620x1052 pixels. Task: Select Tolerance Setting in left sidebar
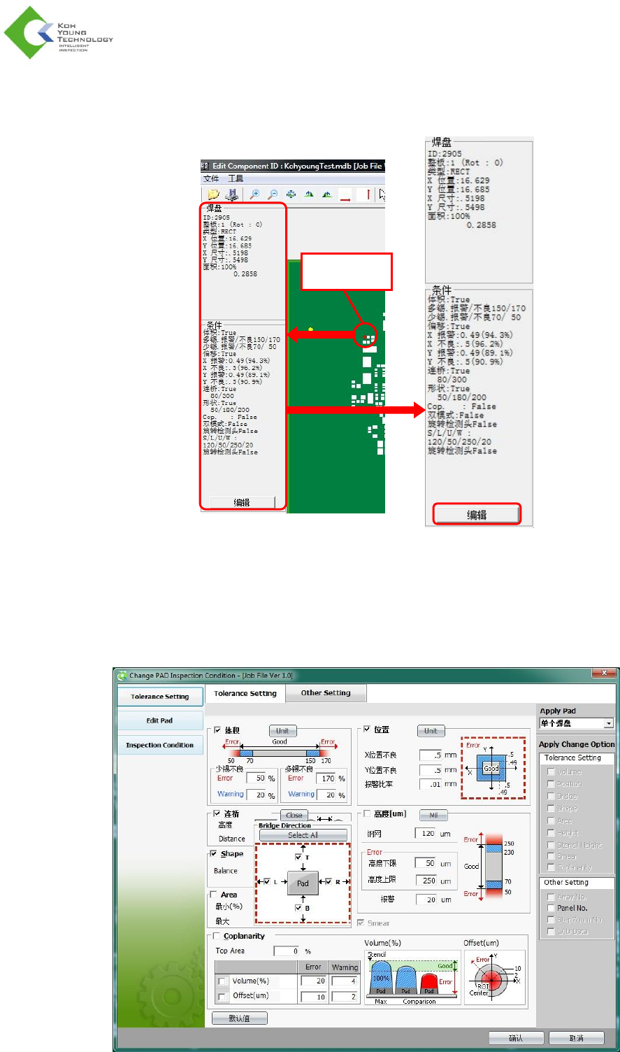(x=160, y=697)
